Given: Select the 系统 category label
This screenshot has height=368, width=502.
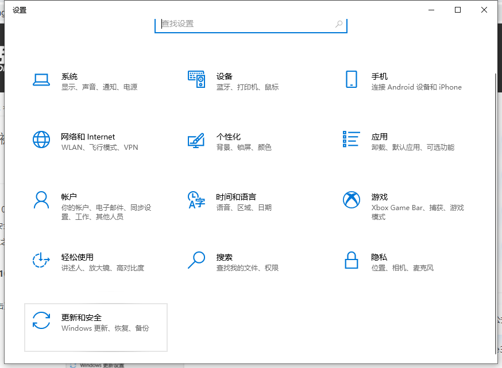Looking at the screenshot, I should point(69,76).
